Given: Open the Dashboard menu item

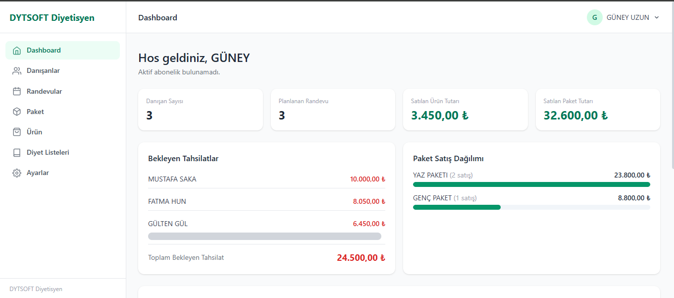Looking at the screenshot, I should pos(62,51).
